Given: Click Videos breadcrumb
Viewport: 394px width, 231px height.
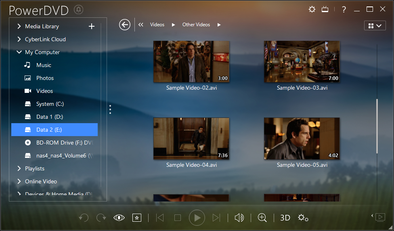Looking at the screenshot, I should (x=157, y=25).
